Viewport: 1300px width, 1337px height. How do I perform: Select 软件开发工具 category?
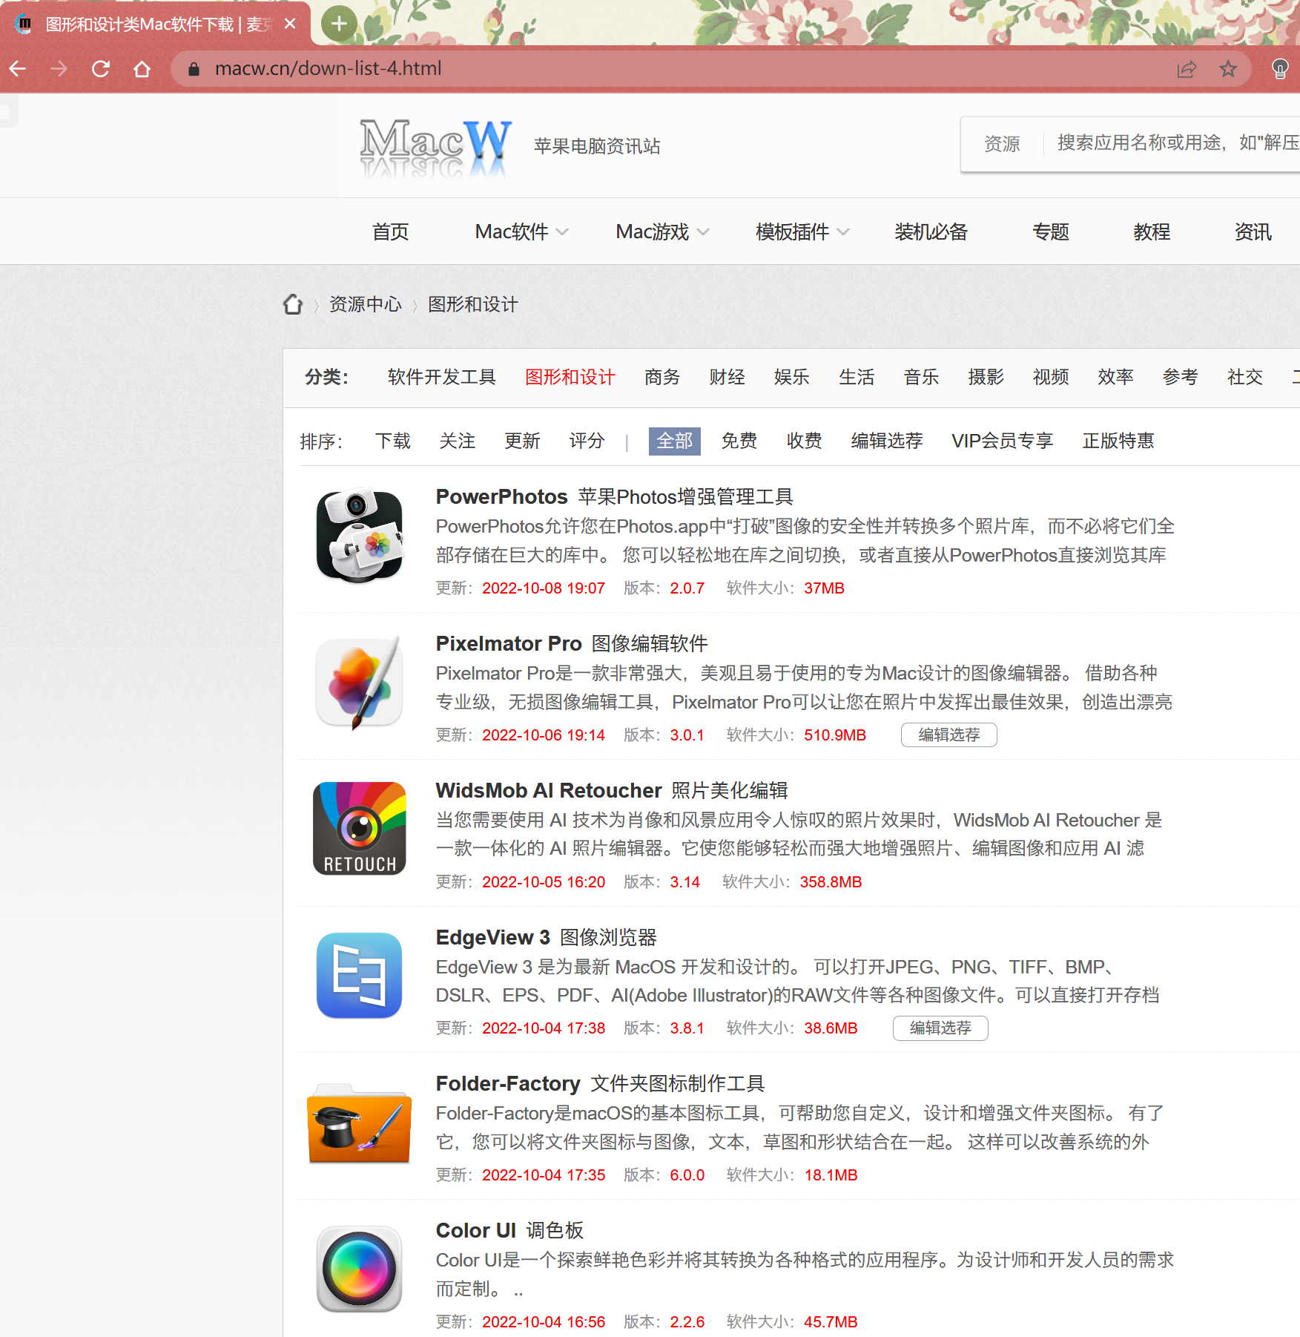442,377
